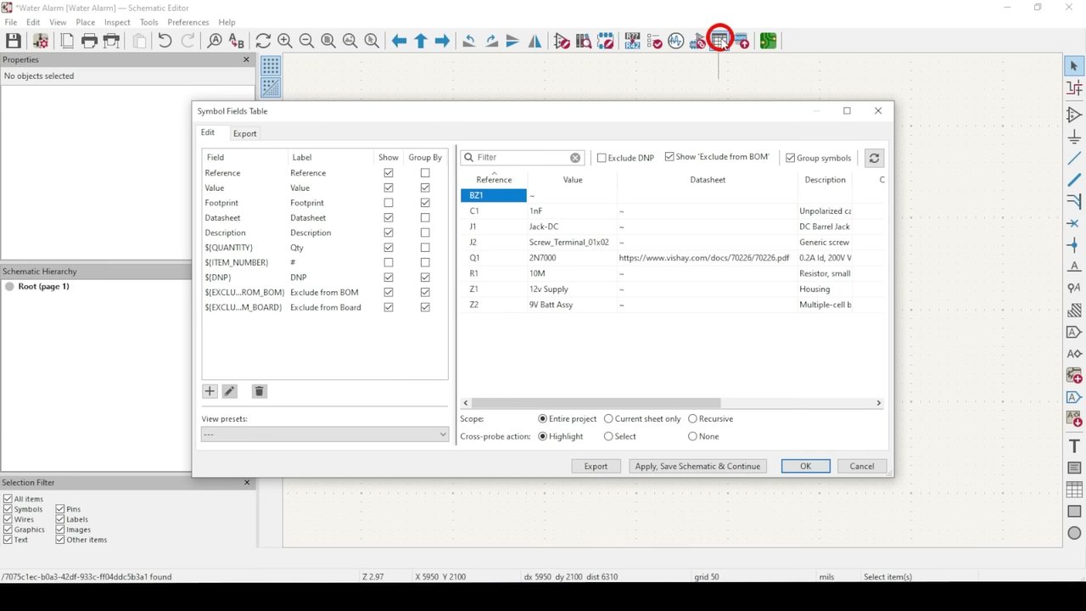1086x611 pixels.
Task: Toggle Show checkbox for Footprint field
Action: point(389,203)
